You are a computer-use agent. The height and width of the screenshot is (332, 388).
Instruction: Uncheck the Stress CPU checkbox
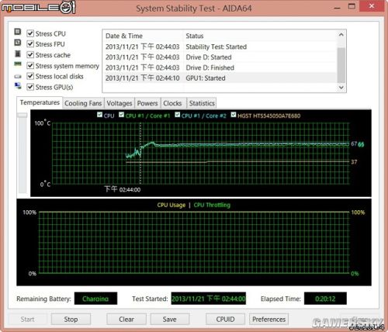click(30, 33)
